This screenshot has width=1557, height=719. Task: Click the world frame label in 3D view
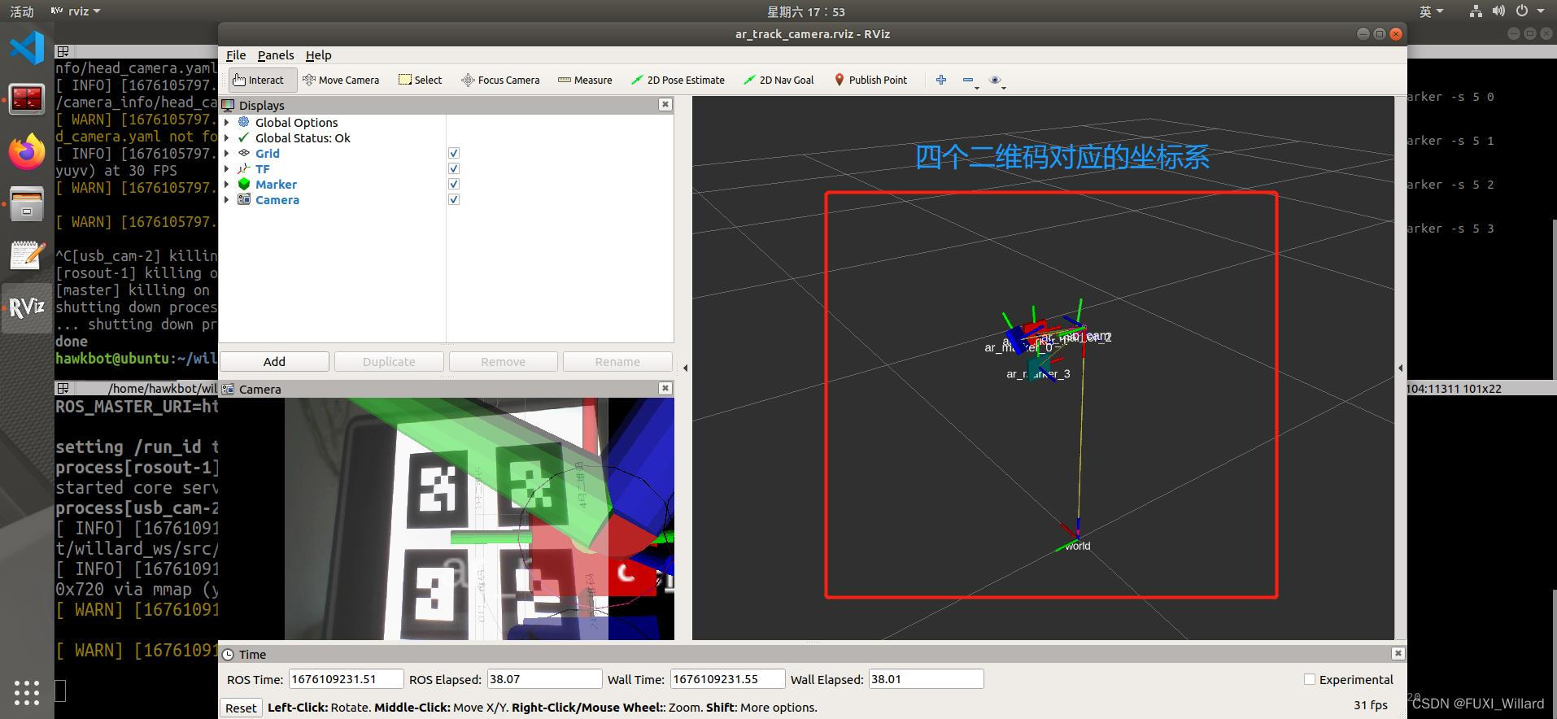[x=1078, y=546]
